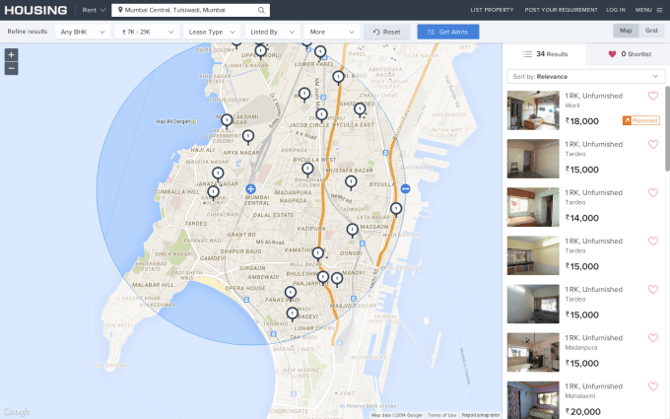Click the HOUSING logo
This screenshot has width=670, height=419.
(35, 10)
